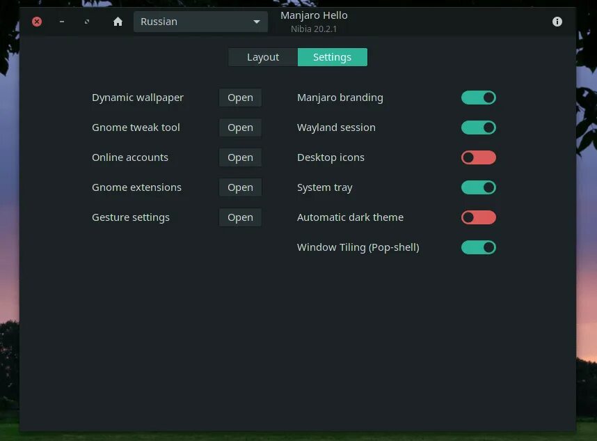Click the Wayland session label
This screenshot has height=441, width=597.
[x=336, y=127]
